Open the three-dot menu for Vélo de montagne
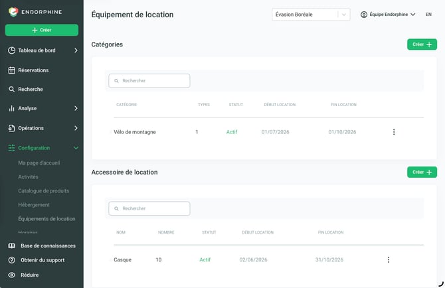 [x=394, y=132]
